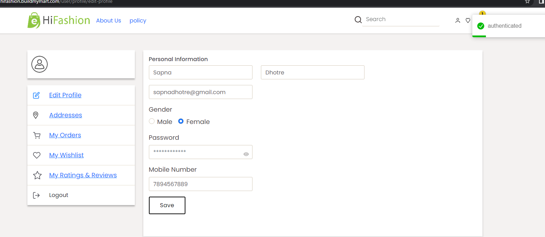The width and height of the screenshot is (545, 237).
Task: Click the My Orders cart icon
Action: point(37,135)
